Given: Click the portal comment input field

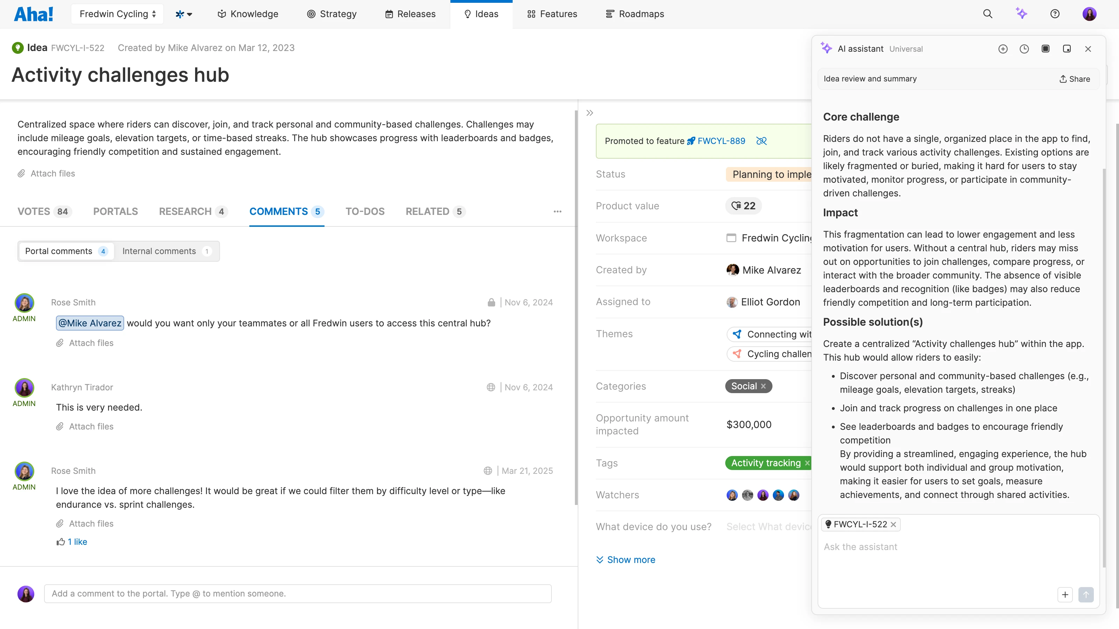Looking at the screenshot, I should [298, 593].
